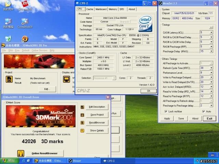Click the Edit Description pencil icon
Viewport: 219px width, 164px height.
pos(82,107)
